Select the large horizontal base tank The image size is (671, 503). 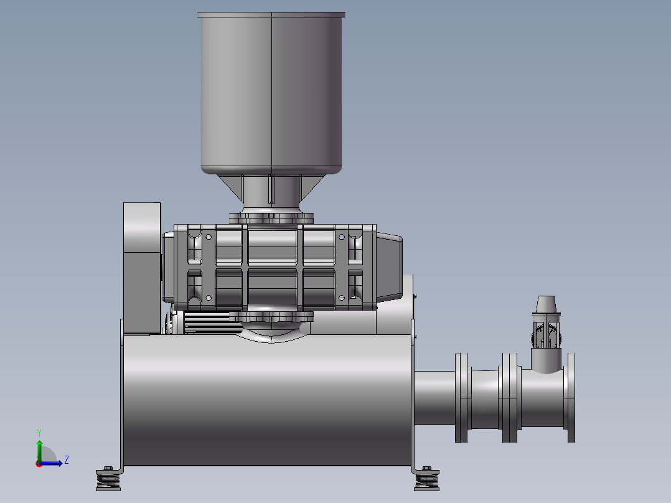(x=266, y=400)
